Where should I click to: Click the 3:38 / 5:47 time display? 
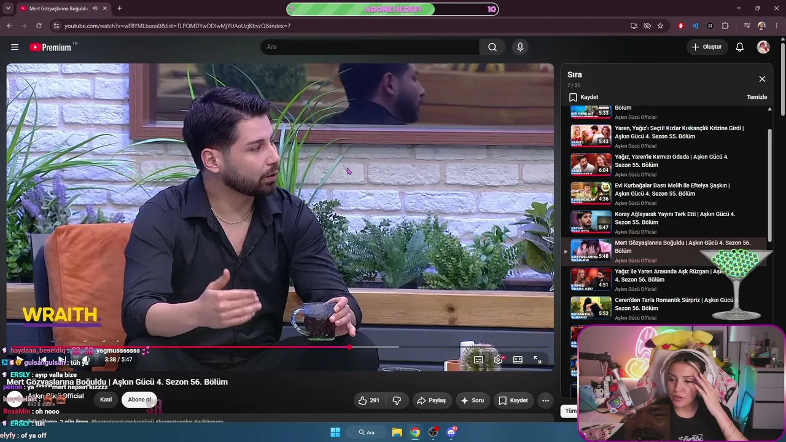(119, 360)
